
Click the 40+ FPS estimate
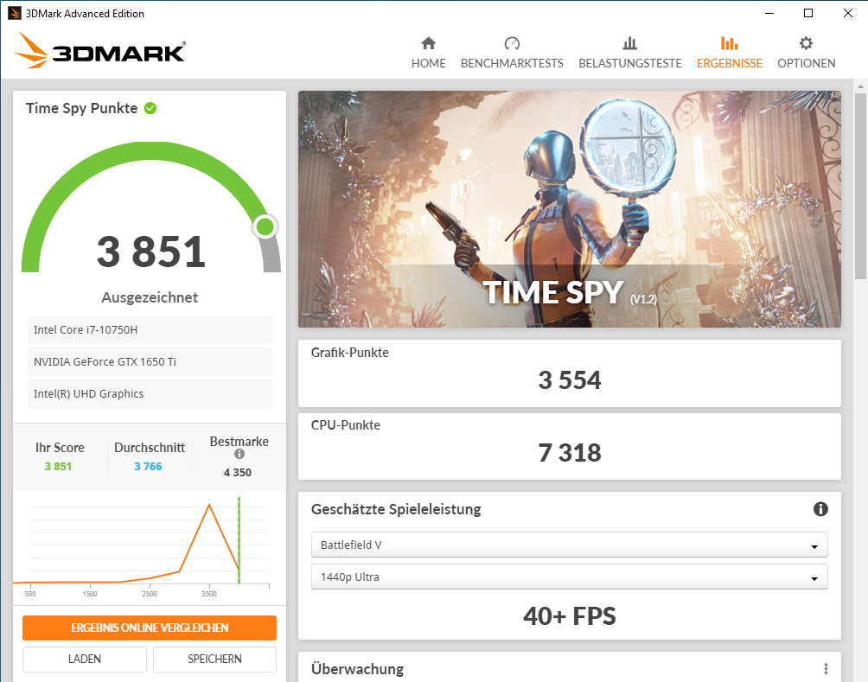(569, 615)
